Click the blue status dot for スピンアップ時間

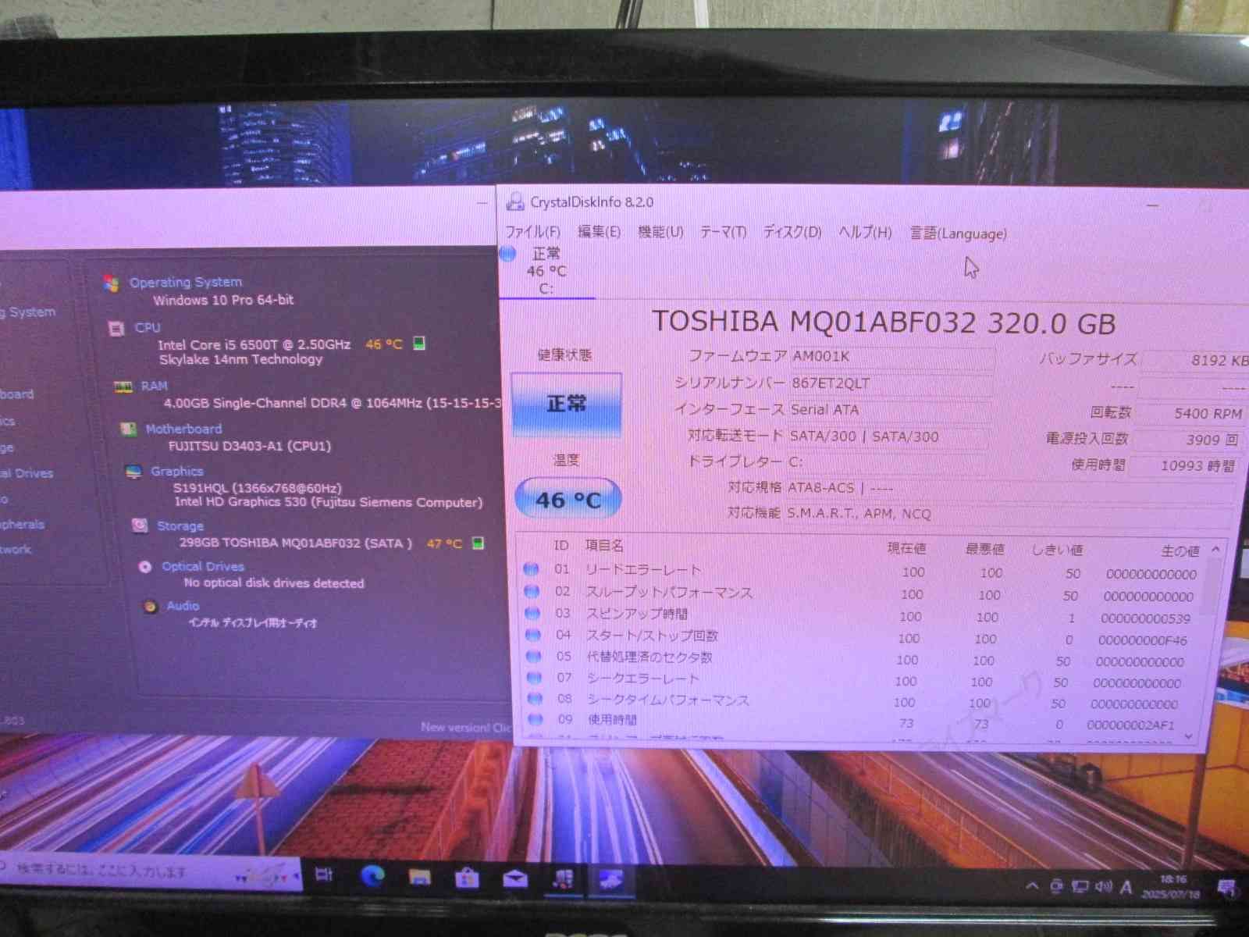(x=532, y=613)
